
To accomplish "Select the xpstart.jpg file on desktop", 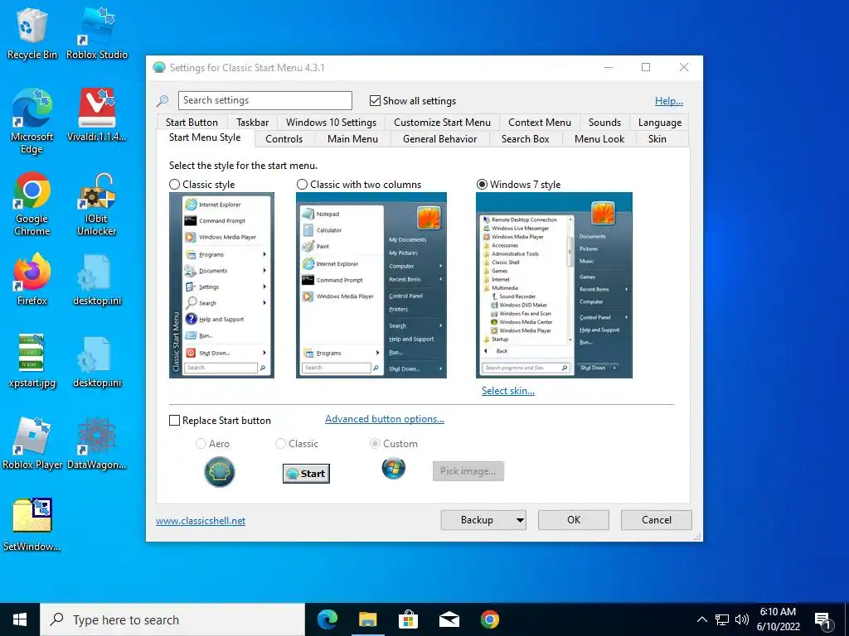I will point(32,361).
